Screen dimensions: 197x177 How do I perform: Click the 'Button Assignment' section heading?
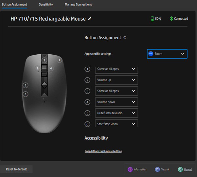pyautogui.click(x=103, y=38)
